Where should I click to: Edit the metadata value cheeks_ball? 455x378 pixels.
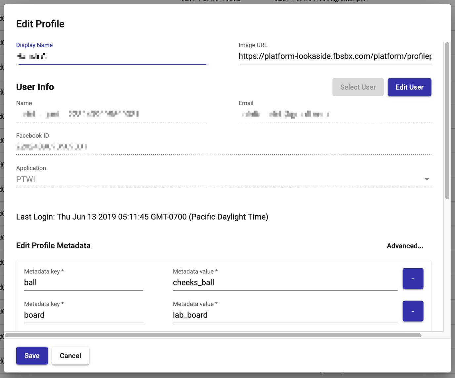[x=285, y=282]
